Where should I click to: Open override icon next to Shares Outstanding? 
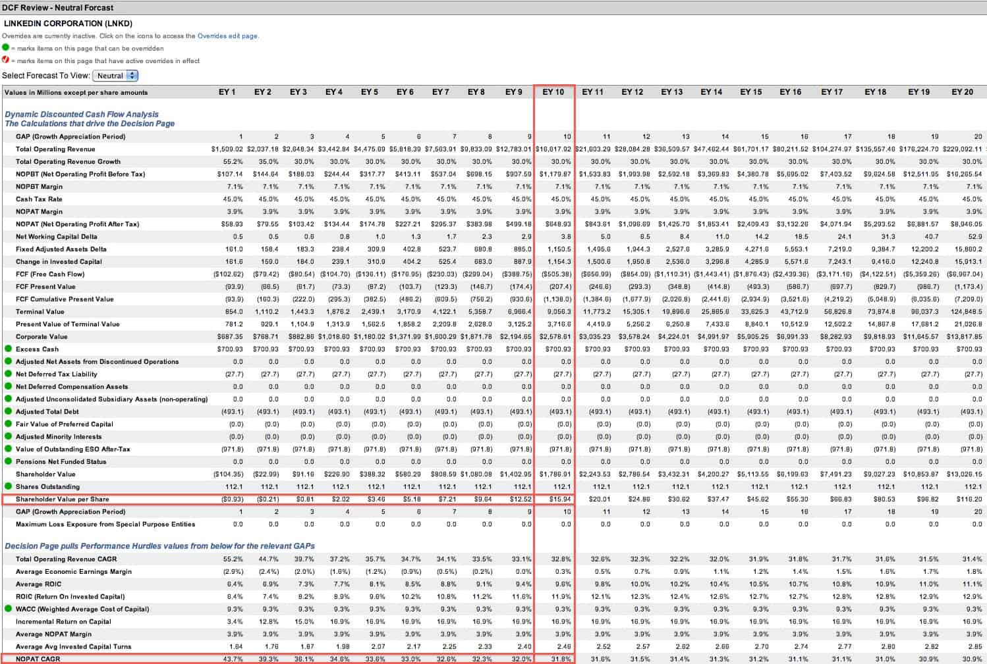click(8, 486)
